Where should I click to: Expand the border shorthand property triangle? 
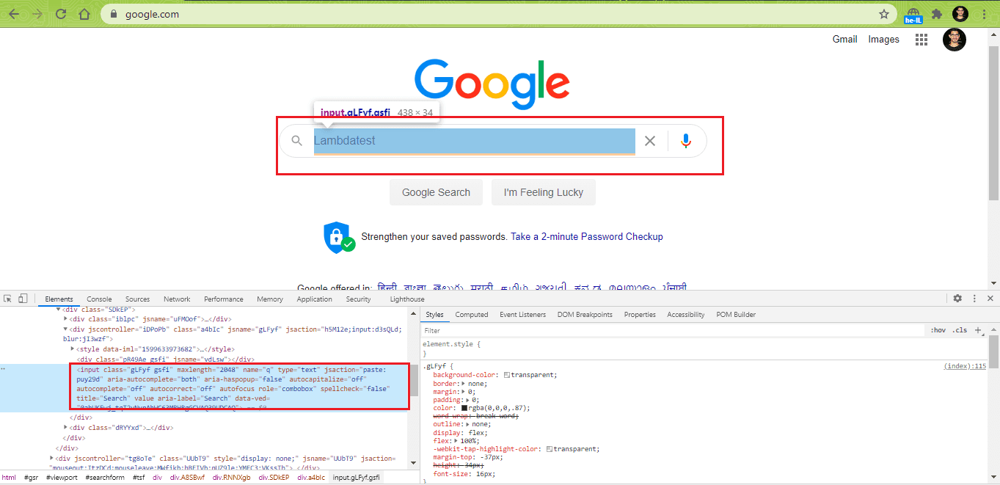pyautogui.click(x=463, y=383)
